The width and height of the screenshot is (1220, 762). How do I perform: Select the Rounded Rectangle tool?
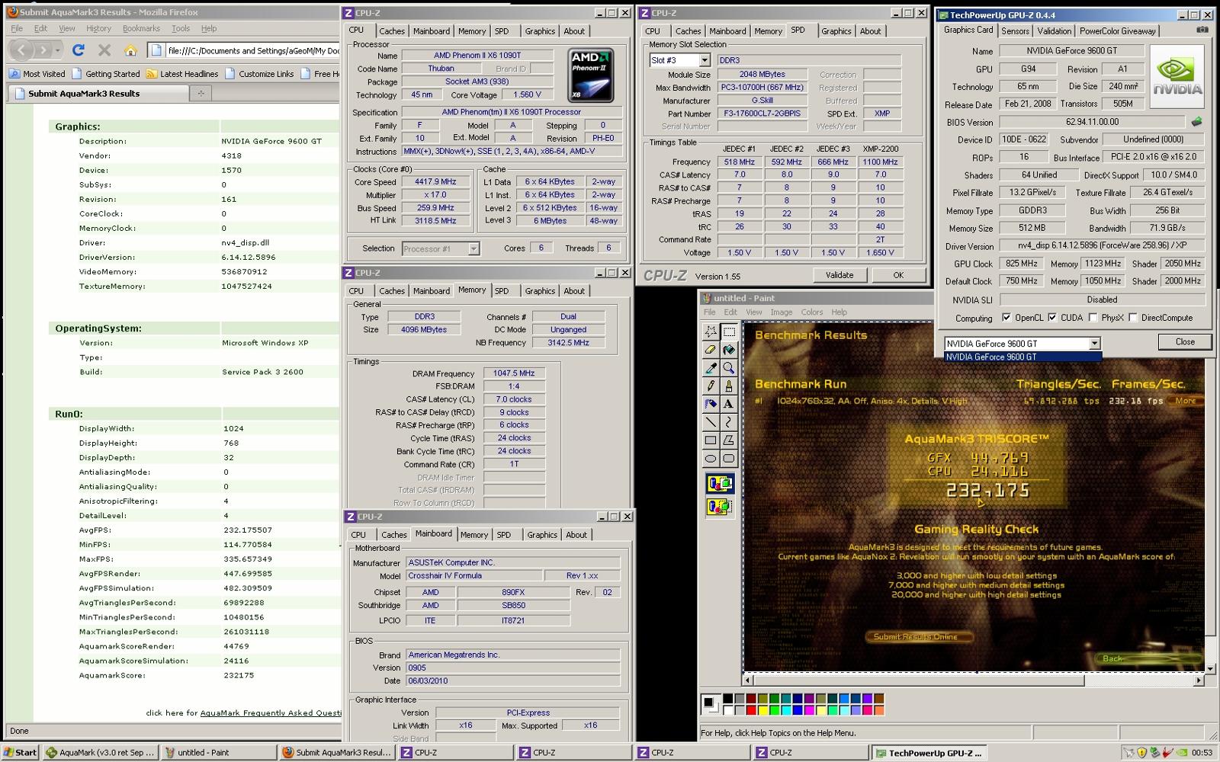click(x=729, y=459)
